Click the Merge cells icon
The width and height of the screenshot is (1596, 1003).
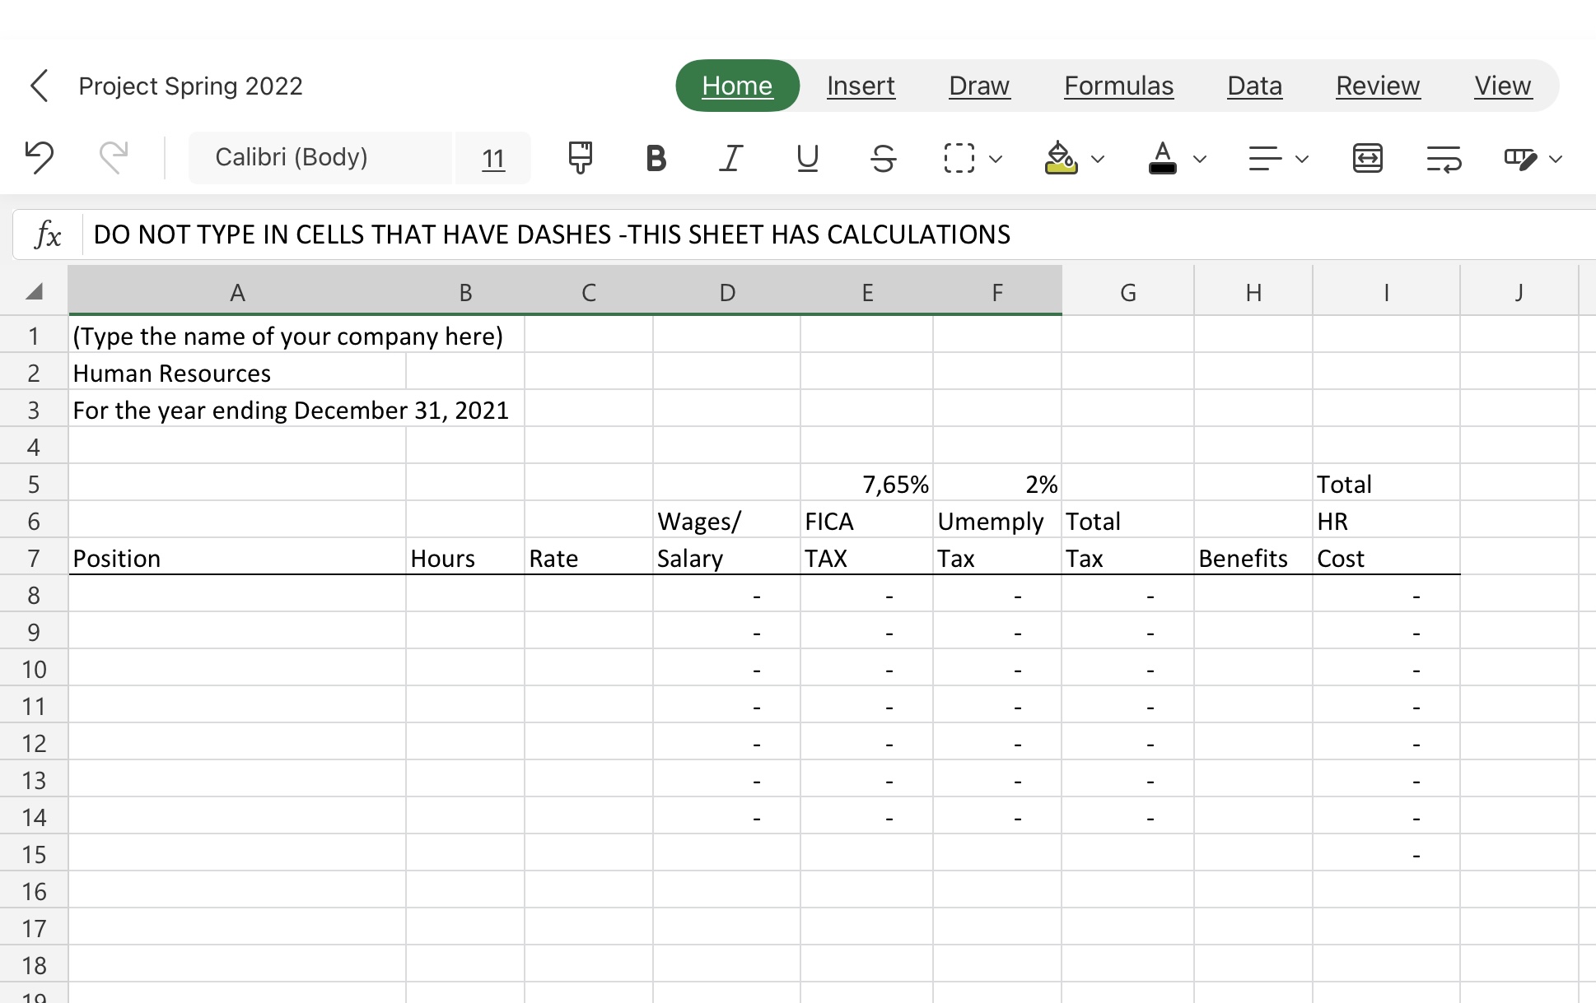1367,157
